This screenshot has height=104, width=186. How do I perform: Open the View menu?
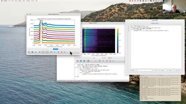click(24, 1)
